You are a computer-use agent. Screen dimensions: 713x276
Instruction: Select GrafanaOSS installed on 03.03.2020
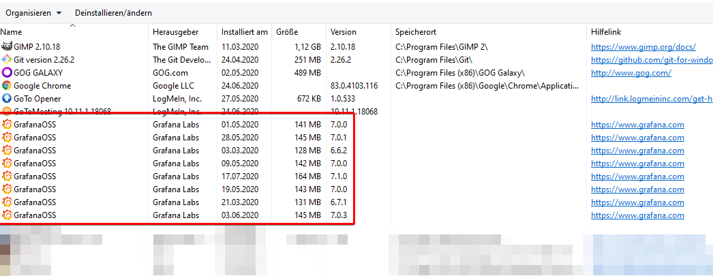(x=35, y=151)
